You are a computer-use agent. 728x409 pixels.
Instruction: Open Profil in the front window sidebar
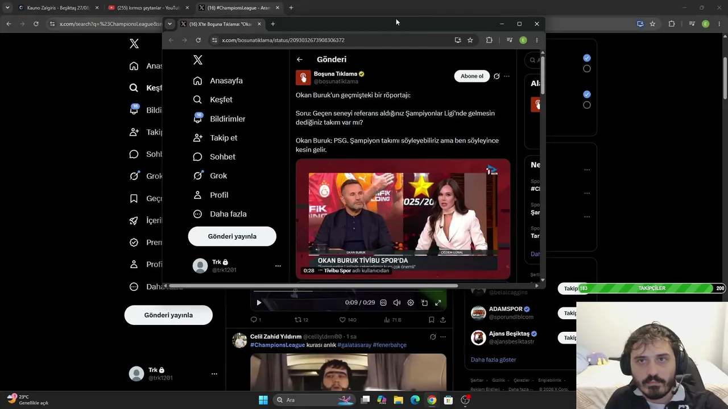coord(211,195)
